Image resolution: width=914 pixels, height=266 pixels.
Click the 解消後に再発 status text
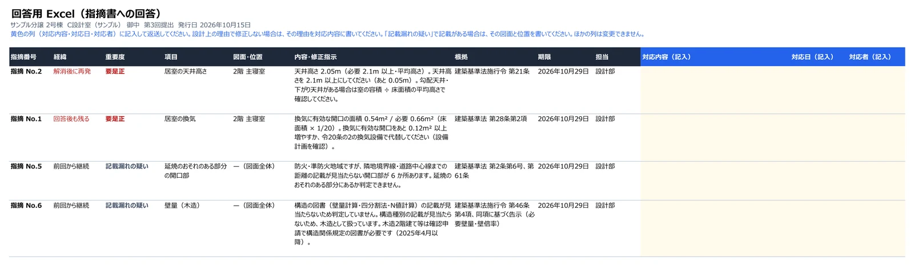tap(72, 72)
